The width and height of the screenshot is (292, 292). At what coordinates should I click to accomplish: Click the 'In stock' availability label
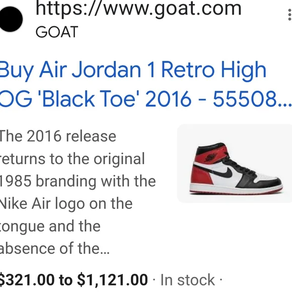[x=187, y=280]
